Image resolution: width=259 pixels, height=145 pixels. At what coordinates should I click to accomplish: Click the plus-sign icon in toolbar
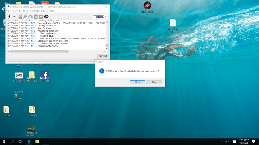41,16
